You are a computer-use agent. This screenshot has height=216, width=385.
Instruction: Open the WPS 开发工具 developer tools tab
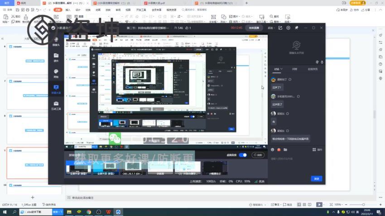tap(141, 10)
